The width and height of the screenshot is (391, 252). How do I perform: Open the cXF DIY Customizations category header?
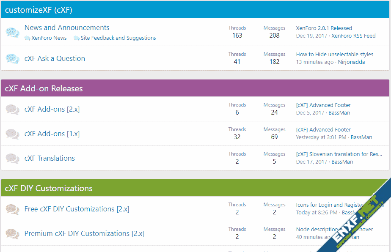(x=49, y=189)
